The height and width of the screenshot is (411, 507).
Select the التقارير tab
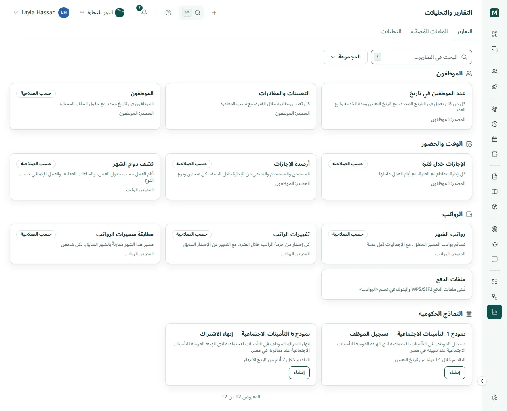click(464, 32)
